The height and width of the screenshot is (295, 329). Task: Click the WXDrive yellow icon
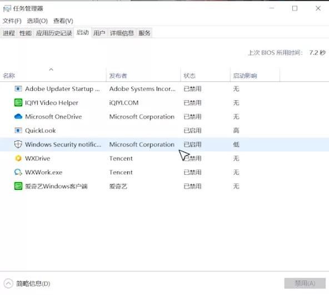click(18, 158)
